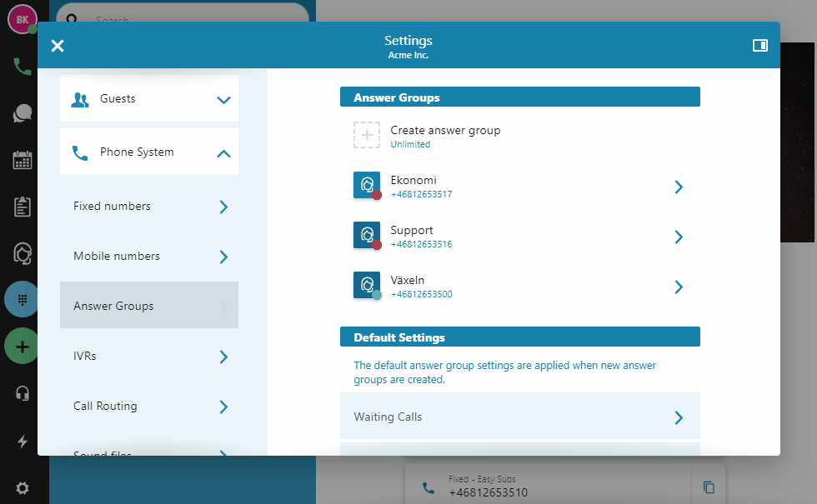This screenshot has height=504, width=817.
Task: Open Fixed numbers chevron arrow
Action: pos(223,207)
